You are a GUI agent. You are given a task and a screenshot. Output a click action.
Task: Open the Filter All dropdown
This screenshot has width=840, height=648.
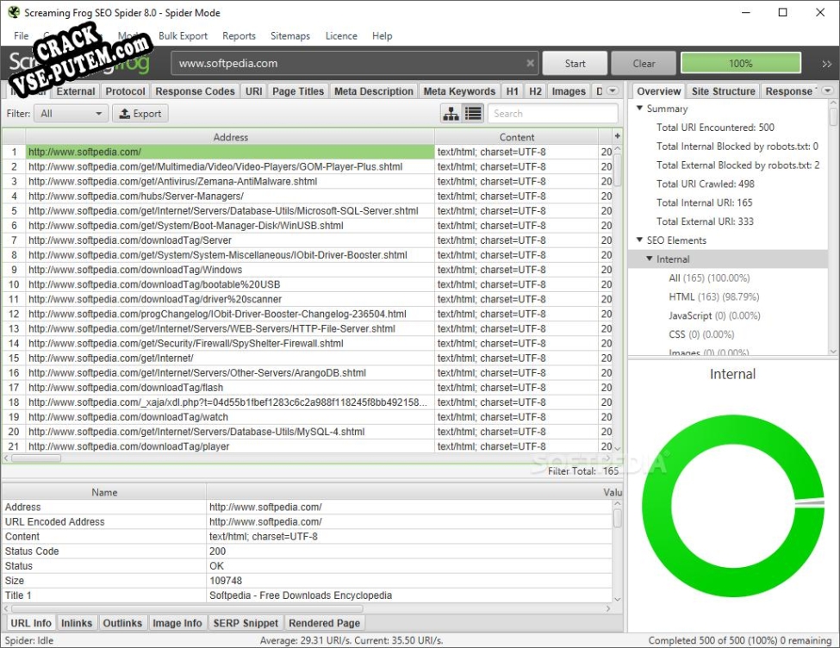click(71, 114)
